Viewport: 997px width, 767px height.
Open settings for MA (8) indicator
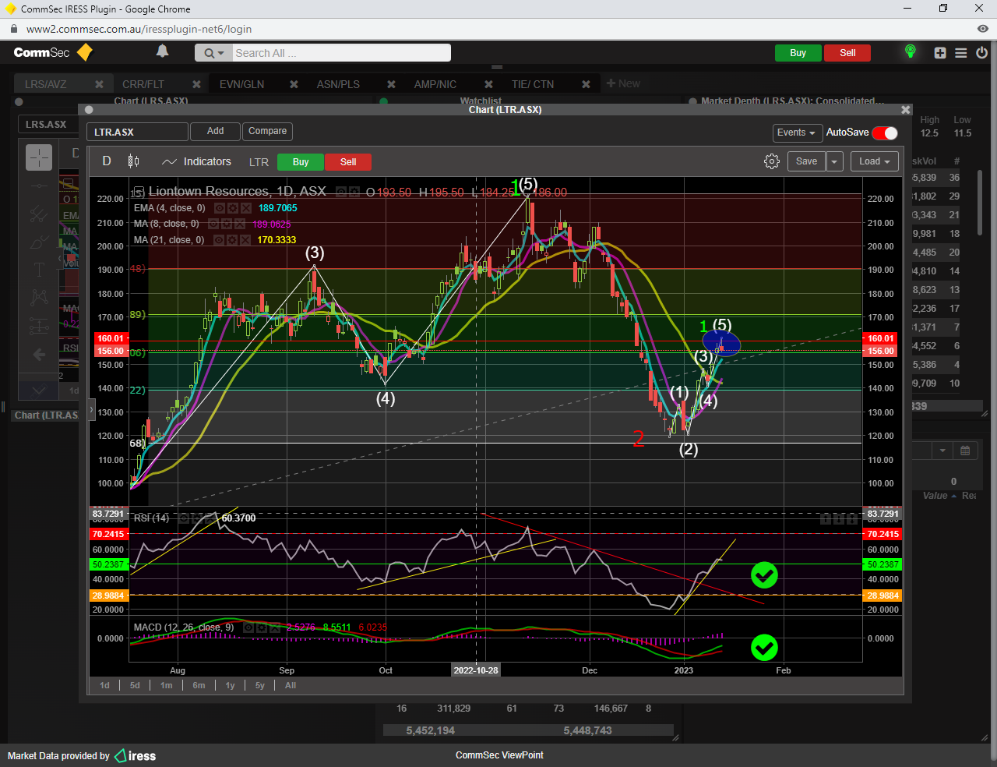pyautogui.click(x=227, y=224)
